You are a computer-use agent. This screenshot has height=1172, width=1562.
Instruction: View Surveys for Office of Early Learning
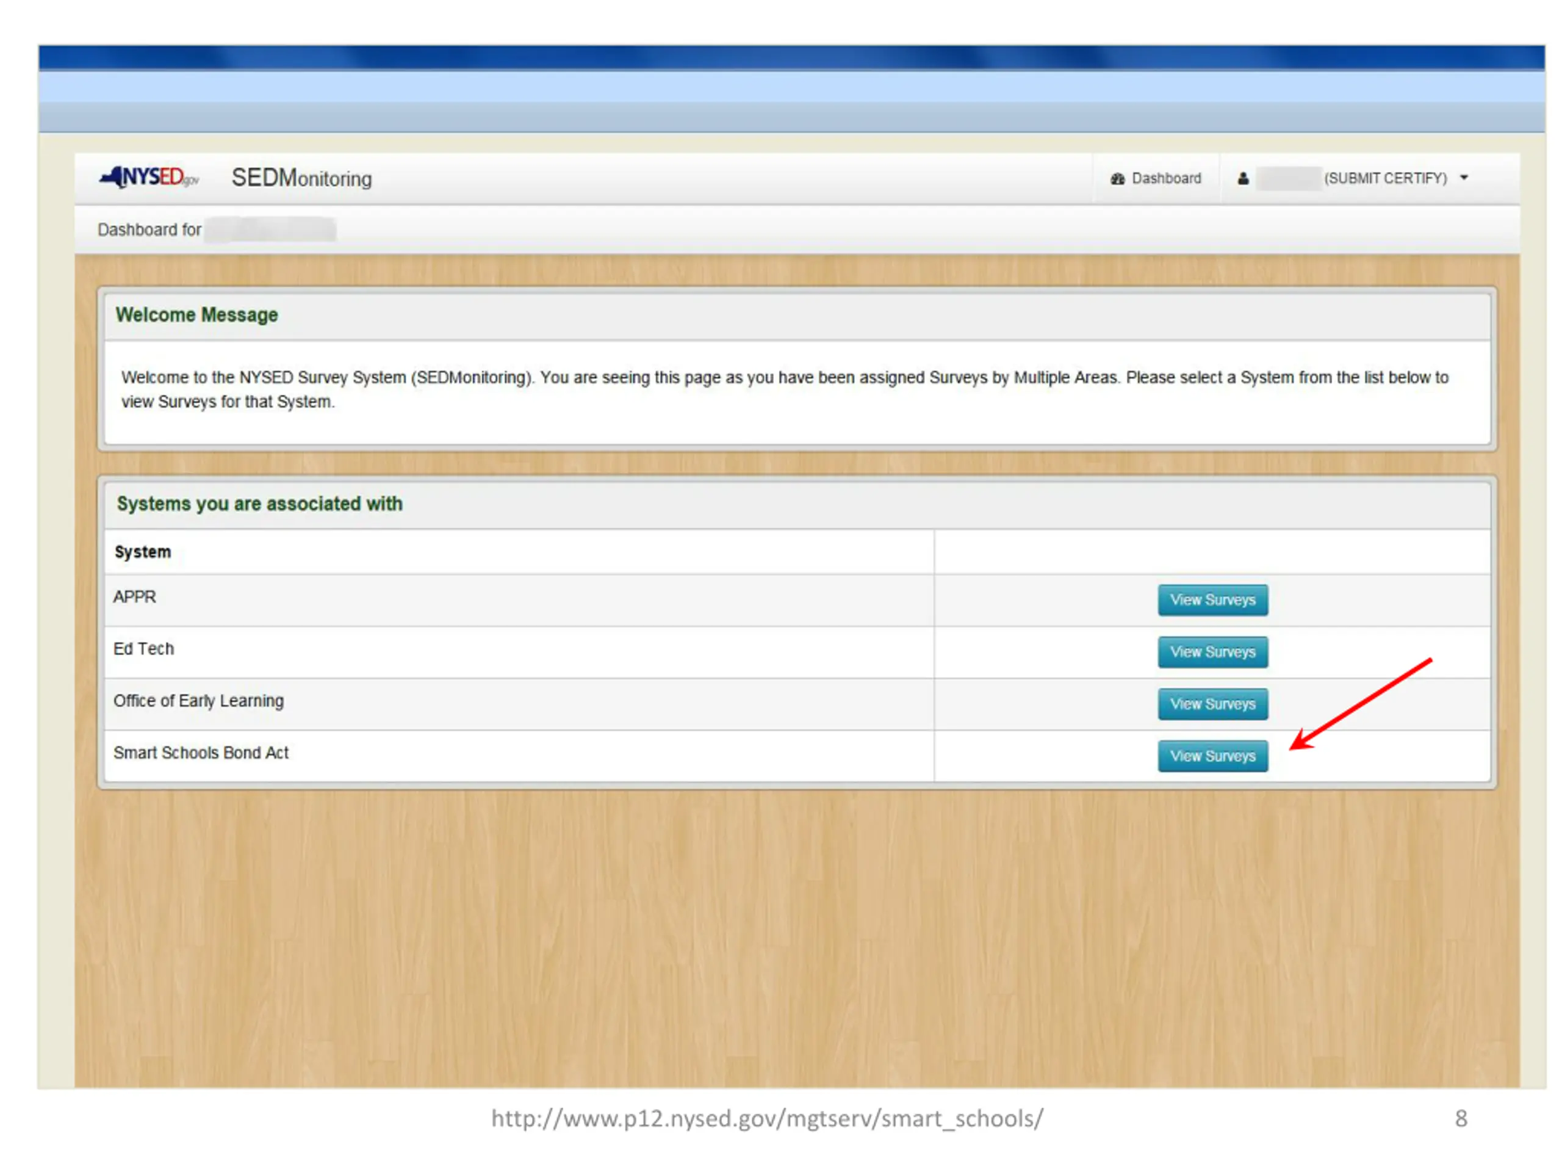1212,704
